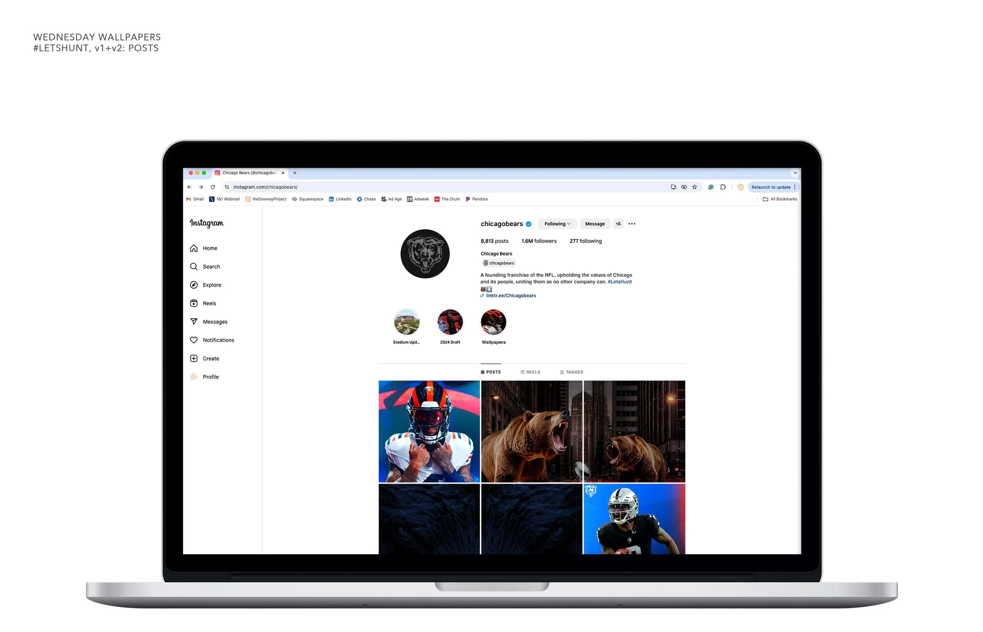Expand the tab search chevron
This screenshot has width=983, height=632.
point(795,173)
